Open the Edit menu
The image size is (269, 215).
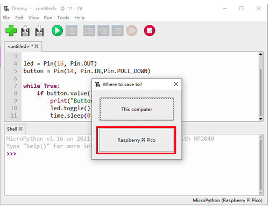point(19,18)
